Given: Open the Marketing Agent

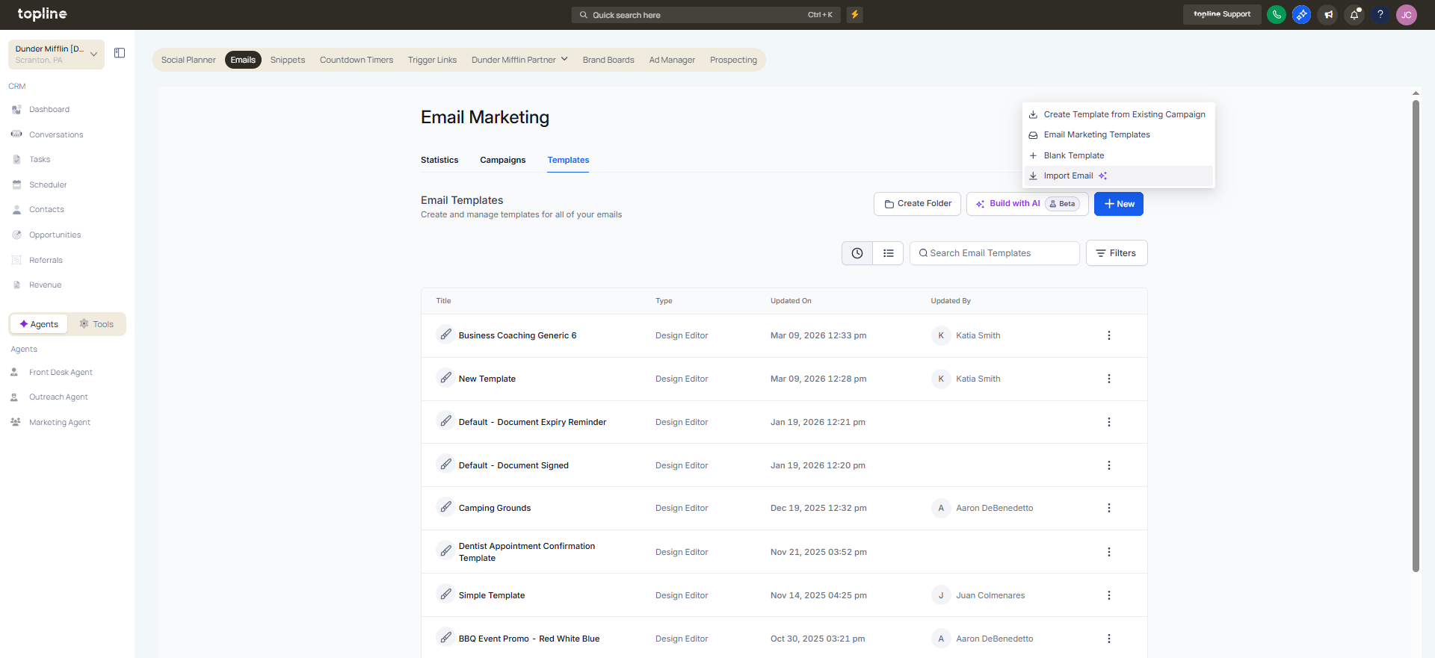Looking at the screenshot, I should (60, 423).
